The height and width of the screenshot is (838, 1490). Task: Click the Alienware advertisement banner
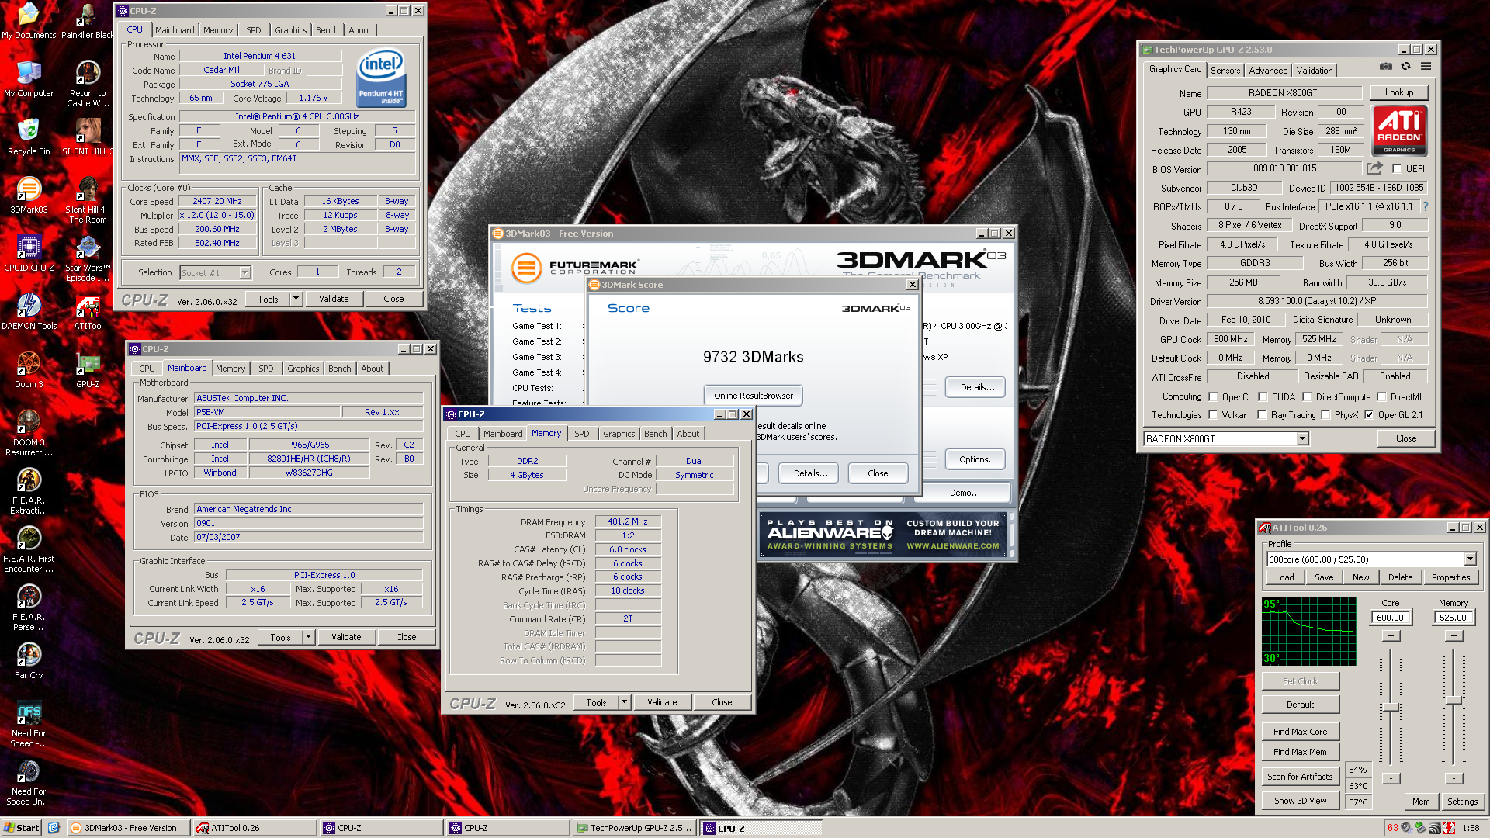(883, 534)
